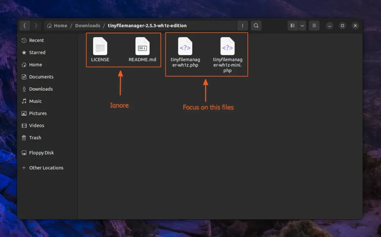Open the LICENSE file icon
381x237 pixels.
click(100, 46)
